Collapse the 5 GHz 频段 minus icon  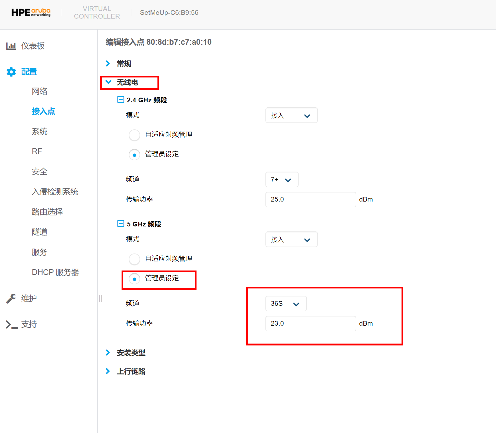(121, 224)
